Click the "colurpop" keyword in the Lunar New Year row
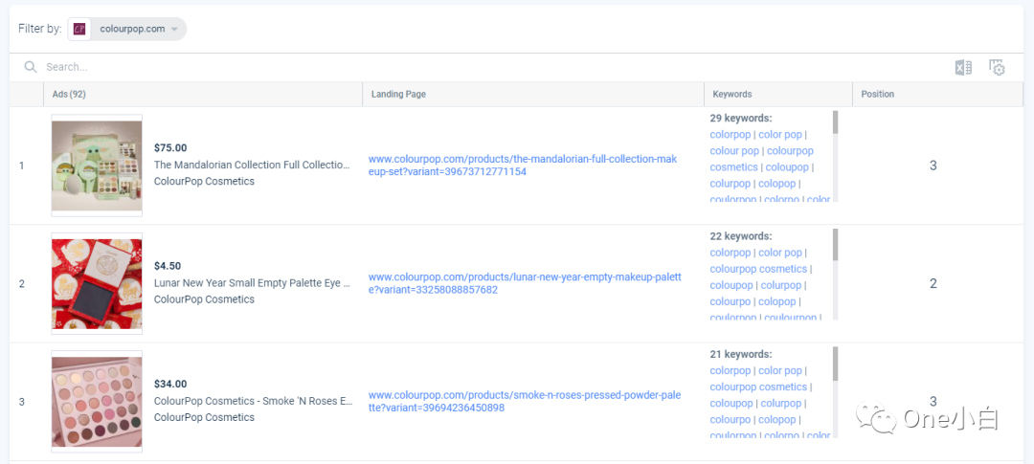Viewport: 1034px width, 464px height. pos(781,285)
